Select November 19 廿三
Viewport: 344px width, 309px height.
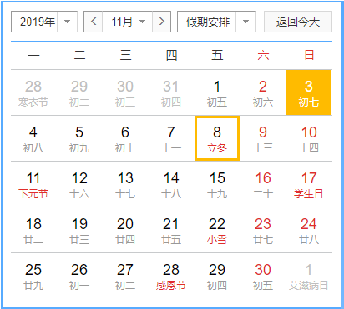[x=79, y=230]
